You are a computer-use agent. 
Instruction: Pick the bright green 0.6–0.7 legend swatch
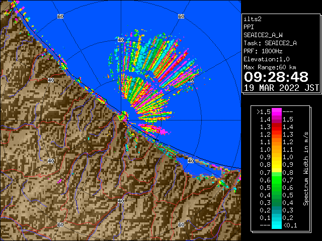(277, 180)
